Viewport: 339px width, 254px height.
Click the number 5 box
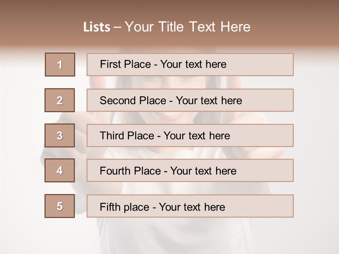coord(60,206)
